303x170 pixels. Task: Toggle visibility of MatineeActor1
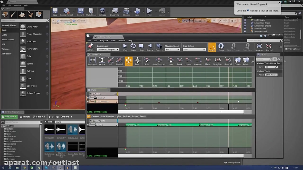[245, 32]
